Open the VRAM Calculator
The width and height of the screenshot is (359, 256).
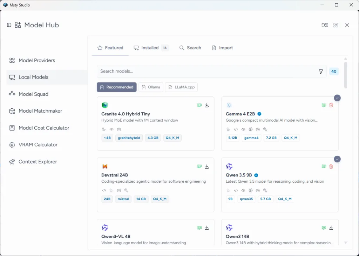pos(47,144)
